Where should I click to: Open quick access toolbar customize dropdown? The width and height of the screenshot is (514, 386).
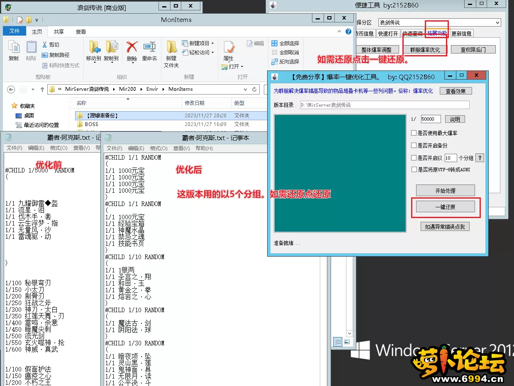(x=37, y=20)
